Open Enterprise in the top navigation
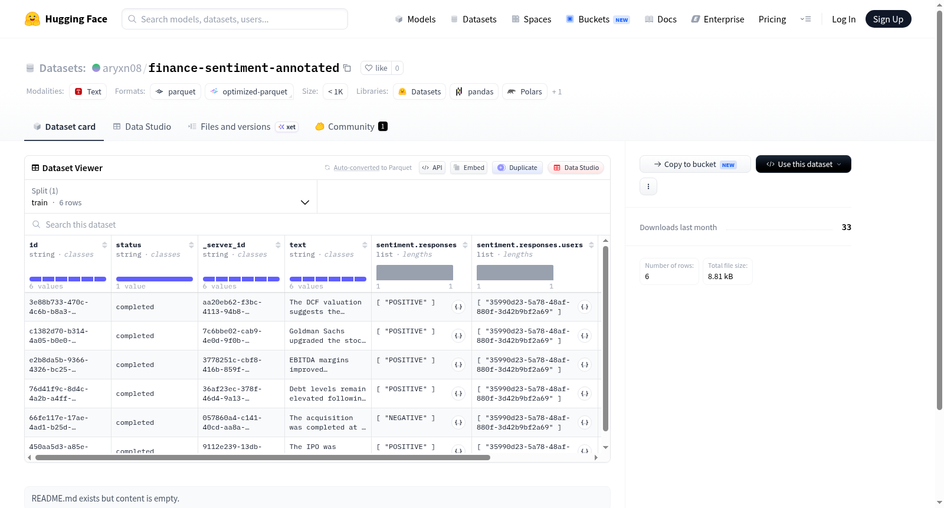This screenshot has width=944, height=508. [718, 19]
